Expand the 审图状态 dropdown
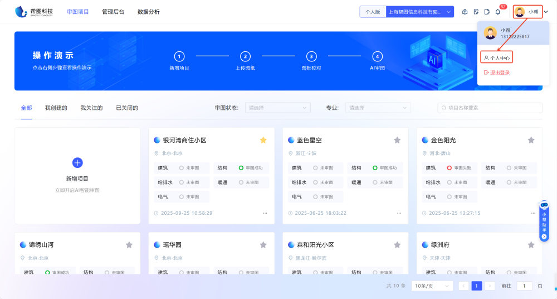The height and width of the screenshot is (299, 557). click(x=277, y=108)
